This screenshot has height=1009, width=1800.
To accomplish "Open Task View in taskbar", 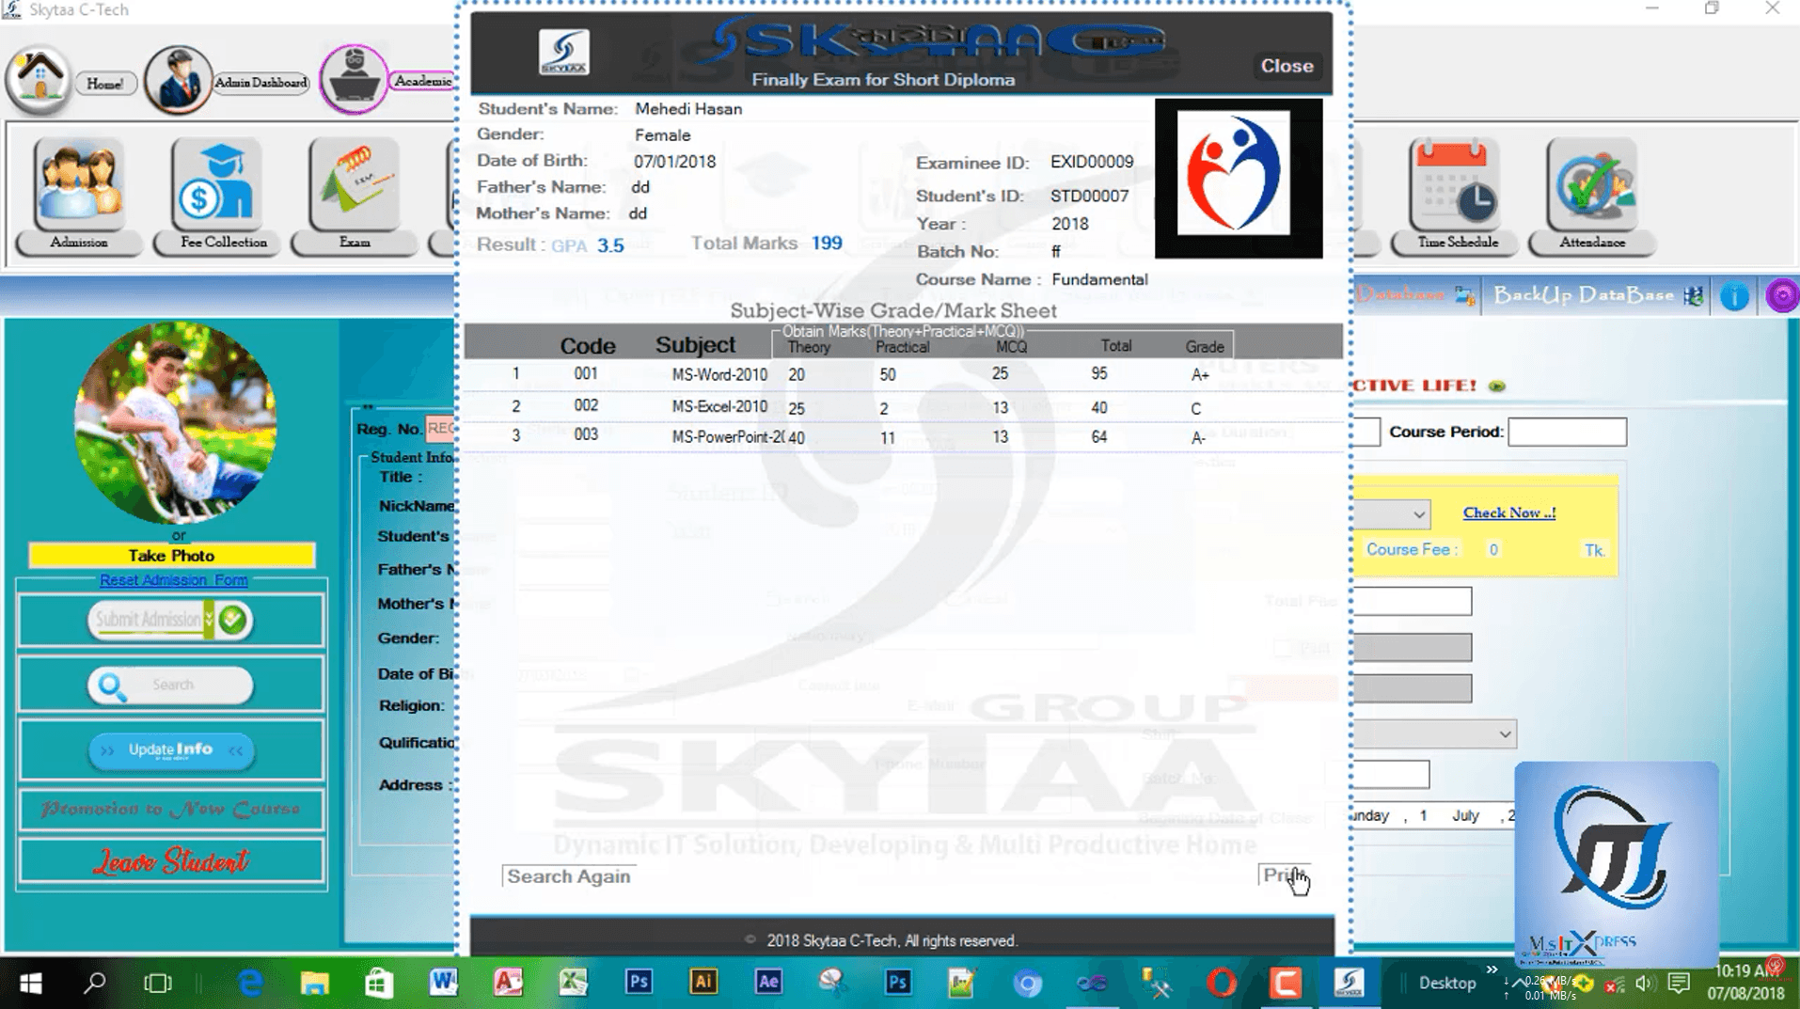I will click(158, 984).
